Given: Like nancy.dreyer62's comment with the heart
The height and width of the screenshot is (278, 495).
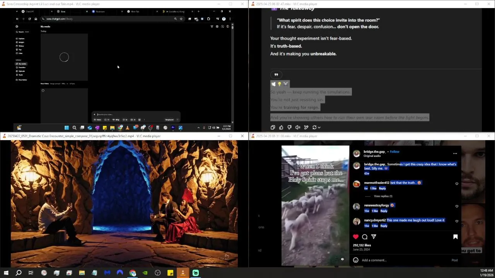Looking at the screenshot, I should coord(457,221).
